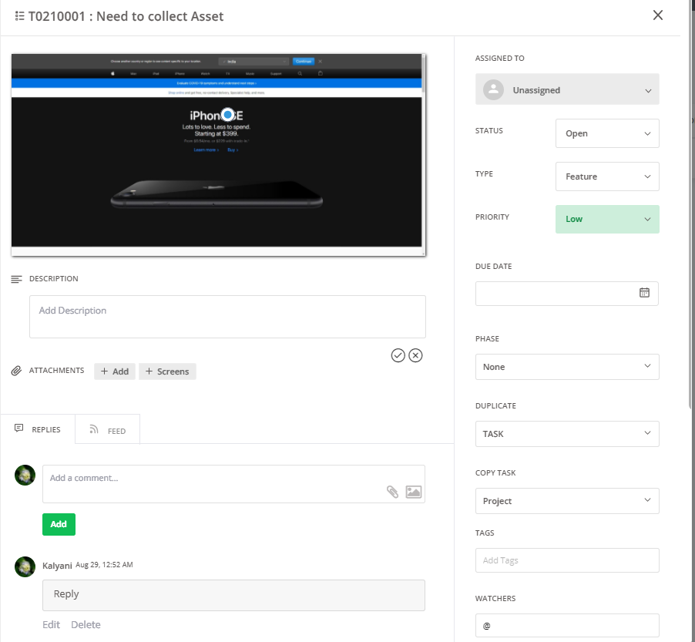Open the Assigned To Unassigned dropdown
695x642 pixels.
pyautogui.click(x=567, y=89)
